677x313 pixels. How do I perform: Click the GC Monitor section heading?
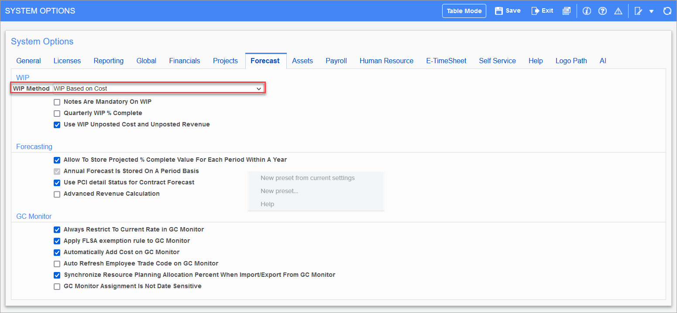pyautogui.click(x=34, y=217)
